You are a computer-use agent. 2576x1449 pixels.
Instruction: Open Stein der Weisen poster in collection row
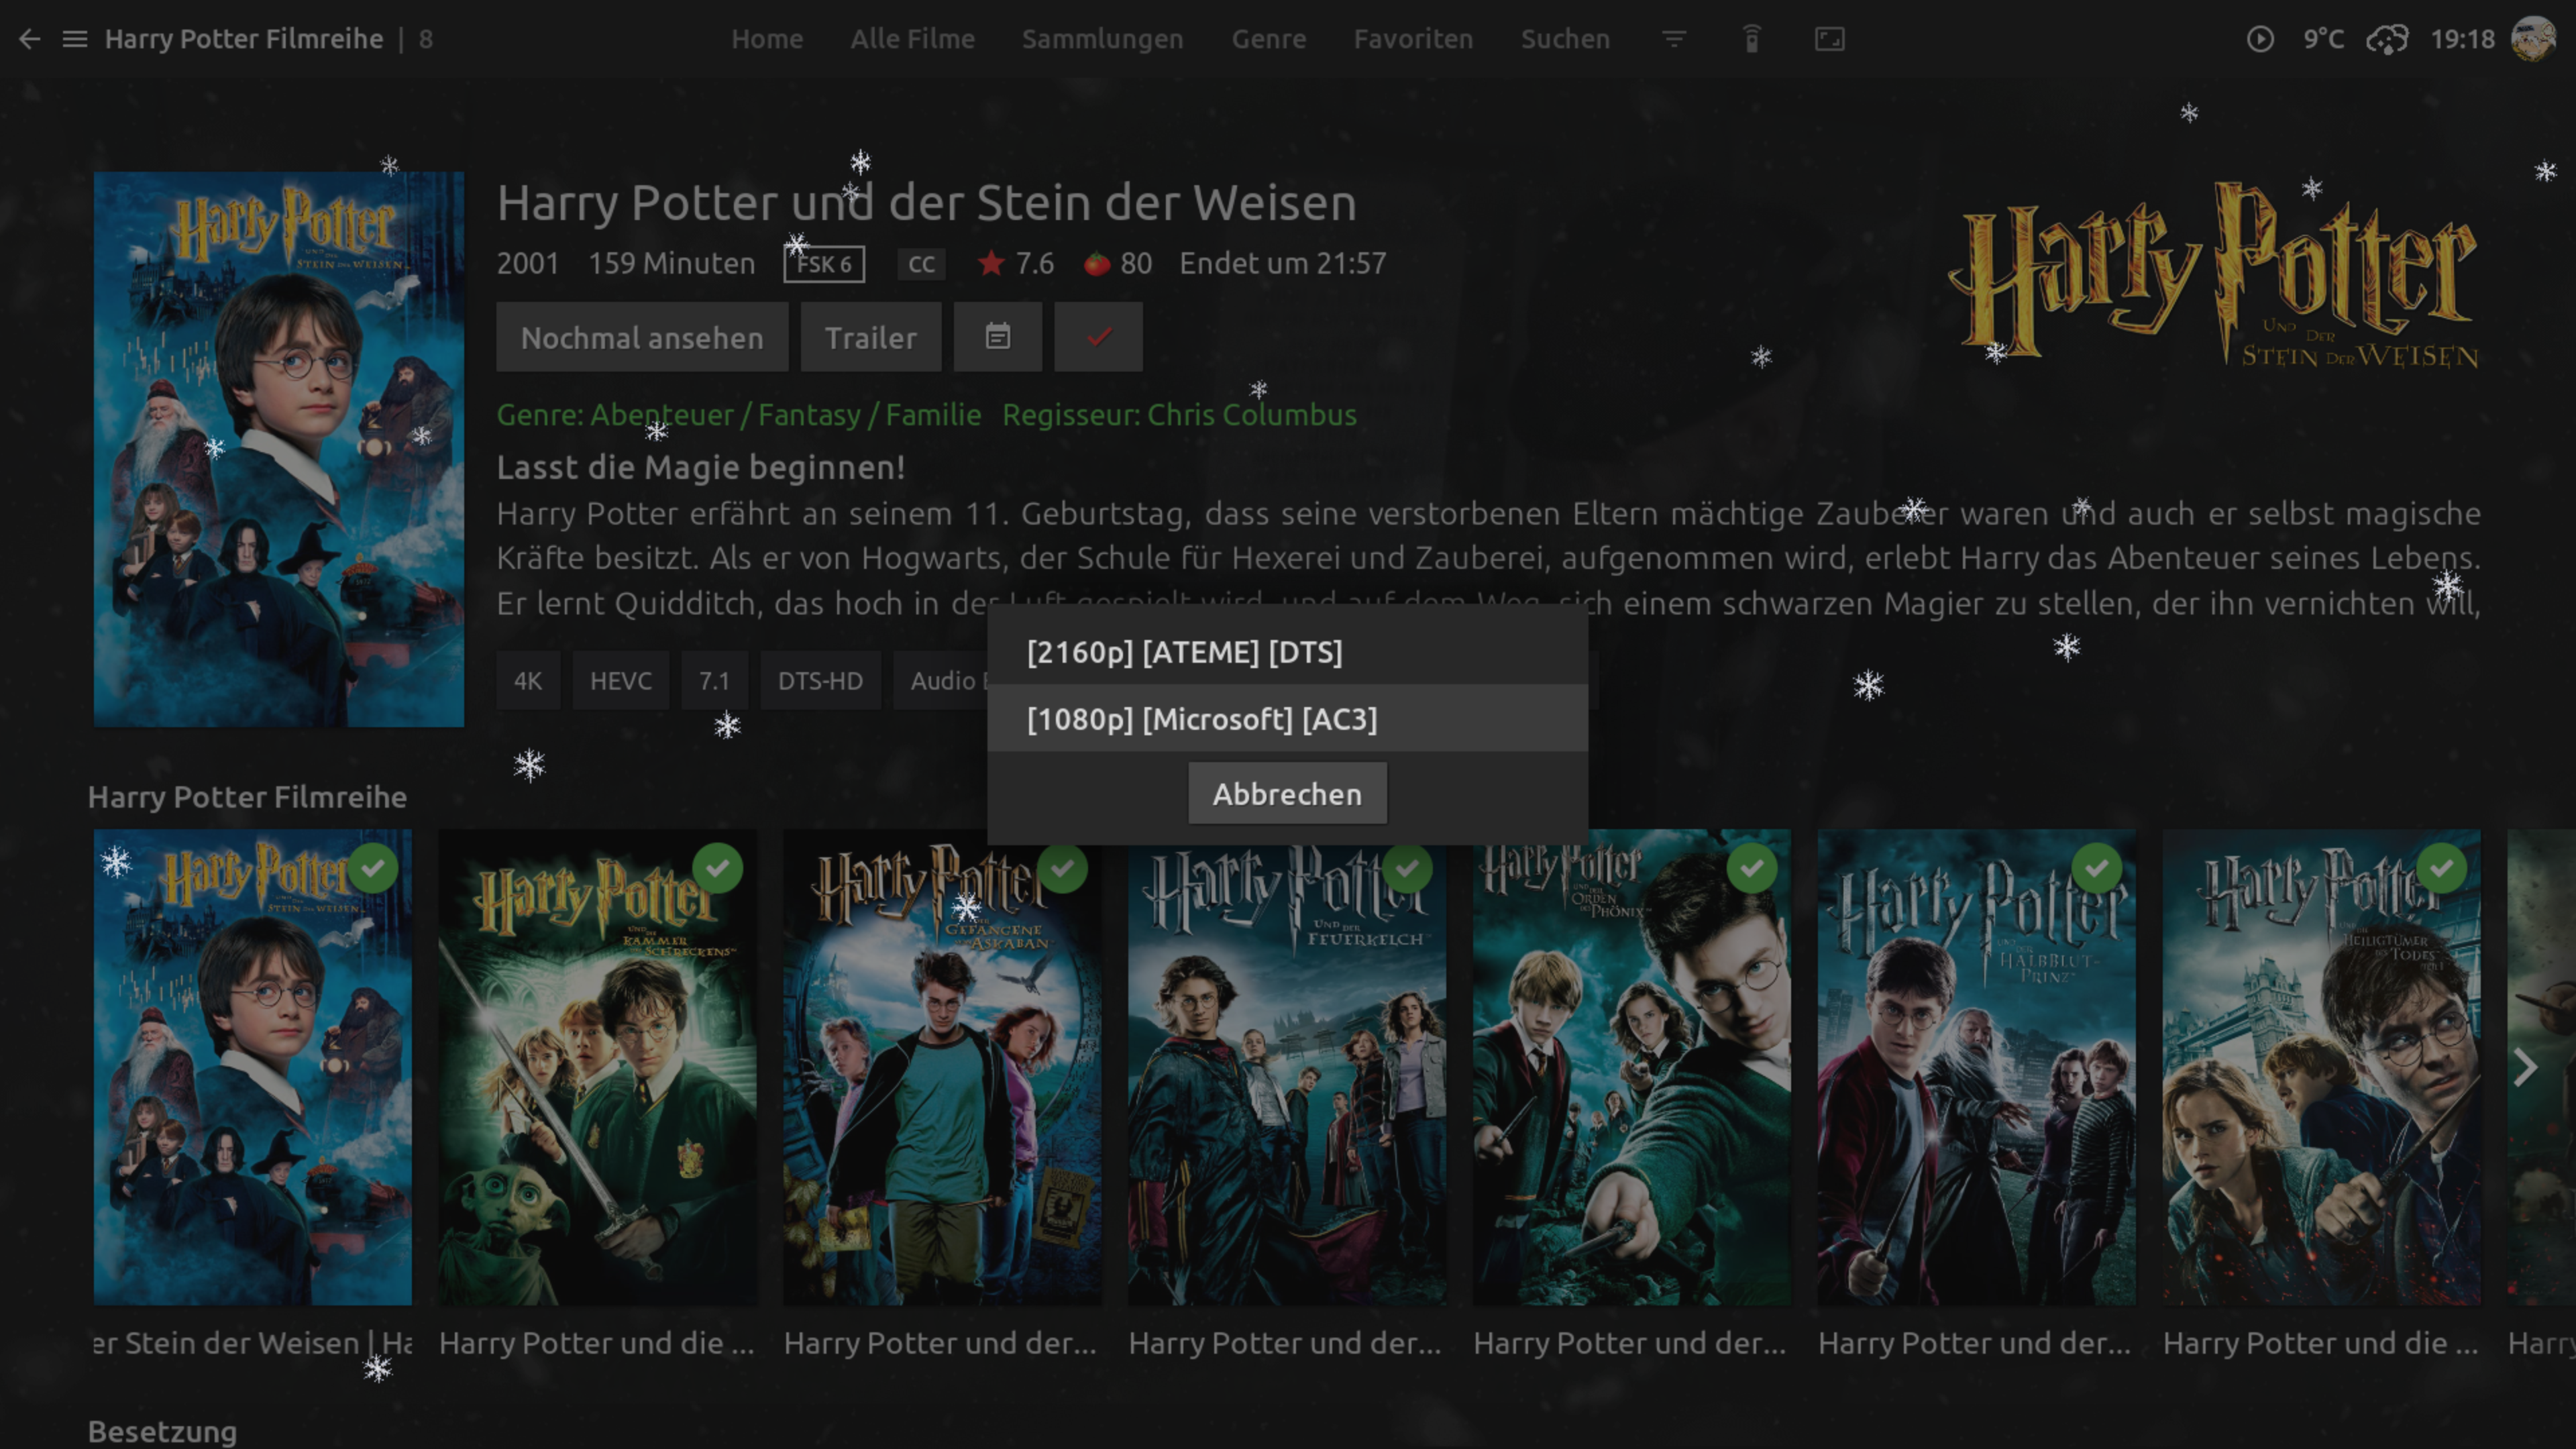coord(253,1067)
